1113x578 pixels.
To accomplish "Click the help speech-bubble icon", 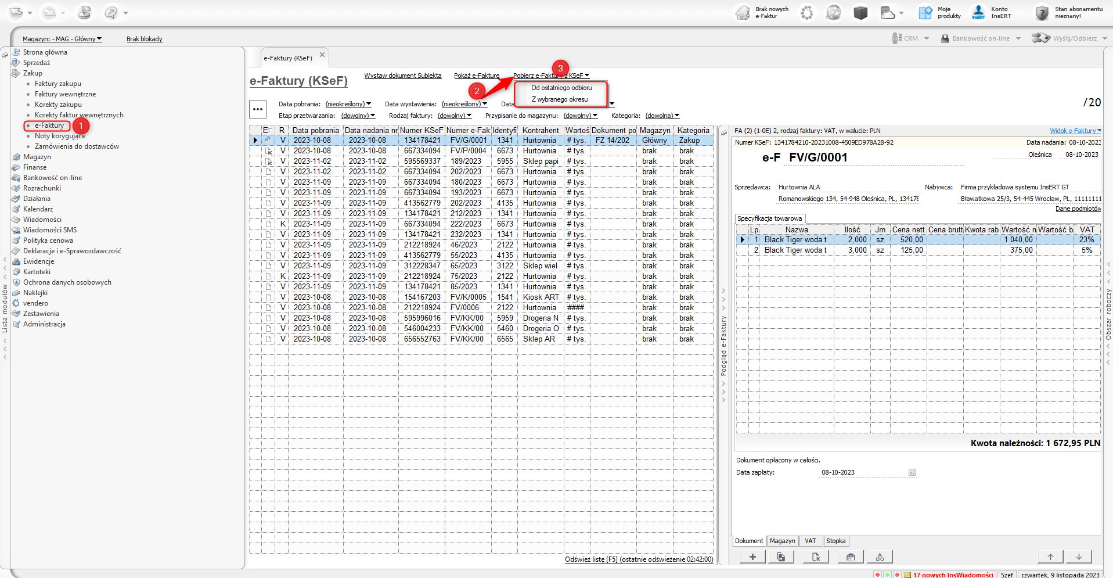I will pos(110,12).
